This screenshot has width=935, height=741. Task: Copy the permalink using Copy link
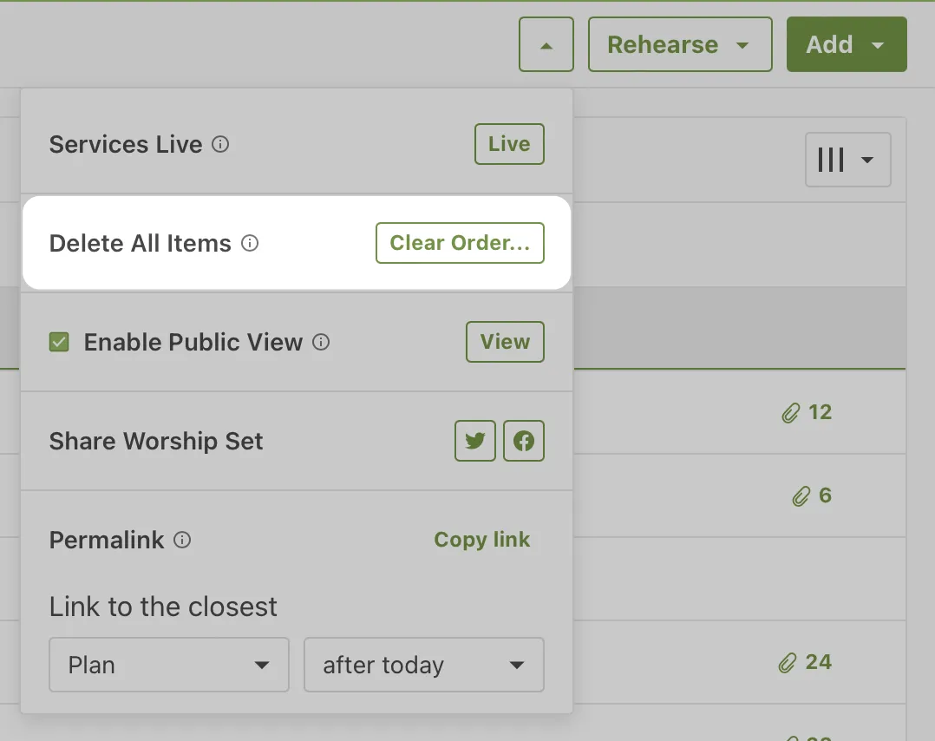click(482, 540)
